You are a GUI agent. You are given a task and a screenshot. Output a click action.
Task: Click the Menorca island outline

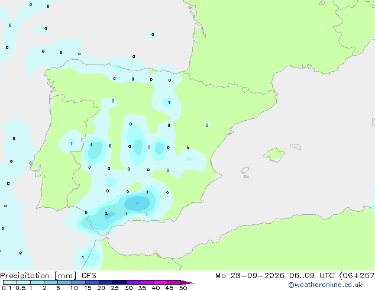point(295,146)
